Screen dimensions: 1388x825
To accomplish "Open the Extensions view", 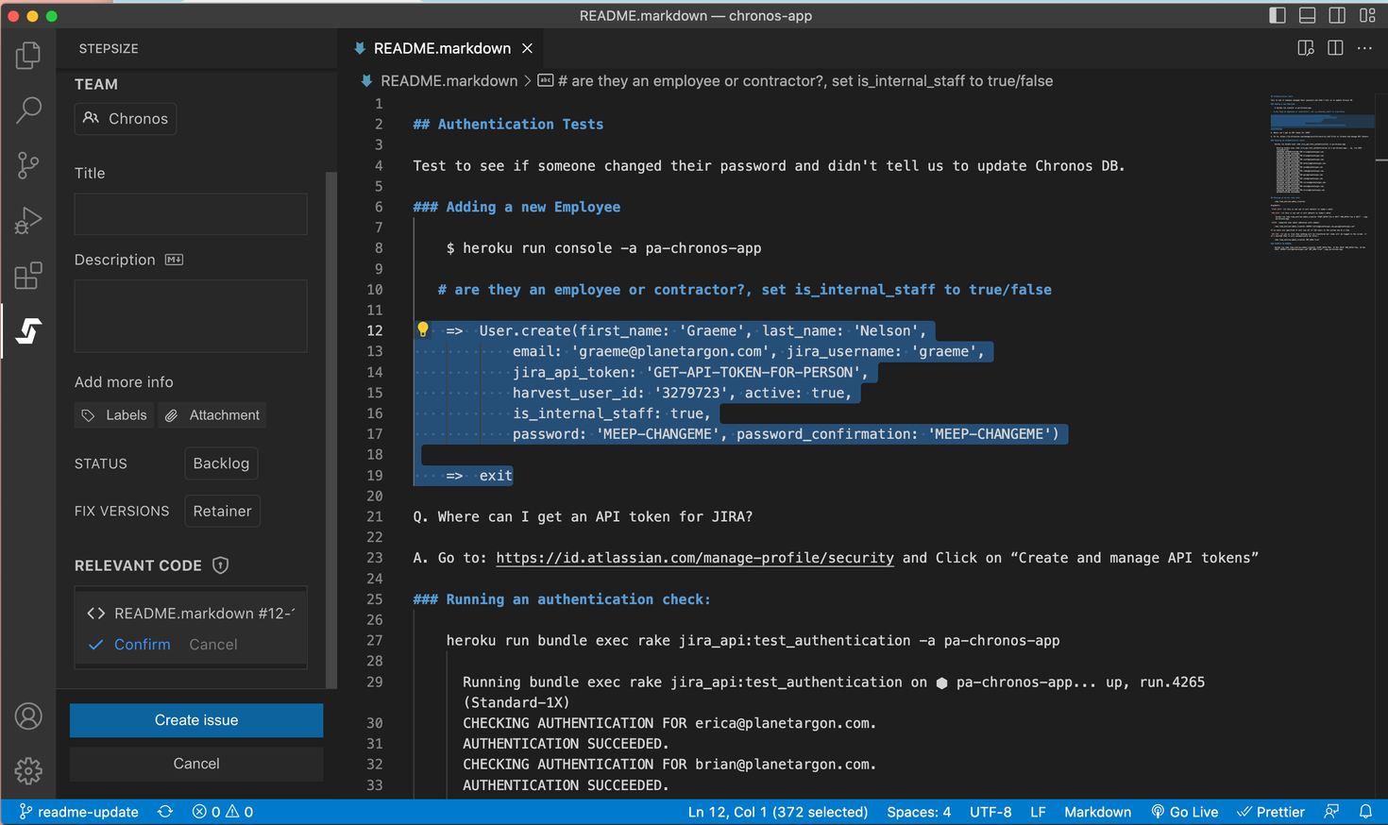I will coord(28,276).
